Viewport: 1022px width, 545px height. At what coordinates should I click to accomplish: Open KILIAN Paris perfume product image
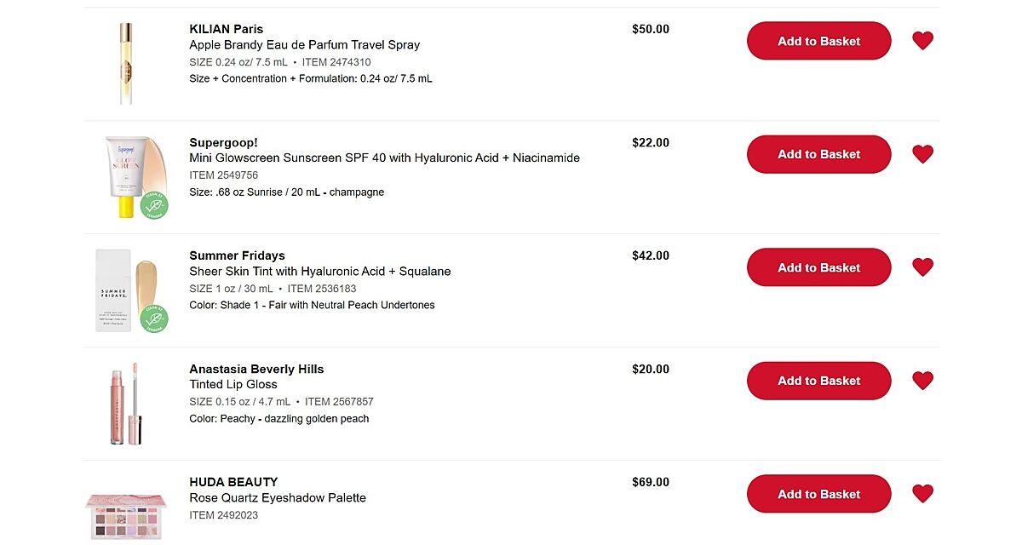126,64
